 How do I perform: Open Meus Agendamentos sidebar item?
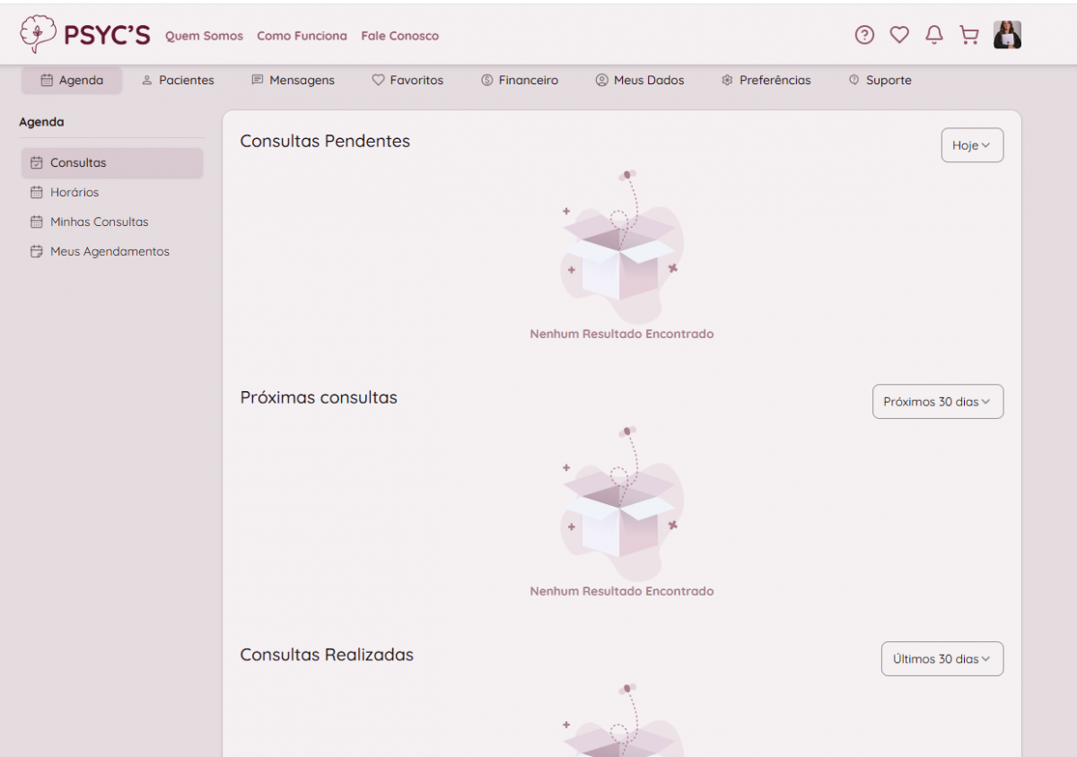point(109,252)
